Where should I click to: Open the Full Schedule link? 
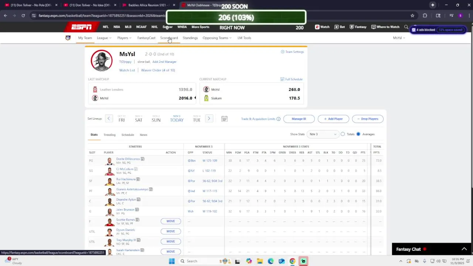292,79
